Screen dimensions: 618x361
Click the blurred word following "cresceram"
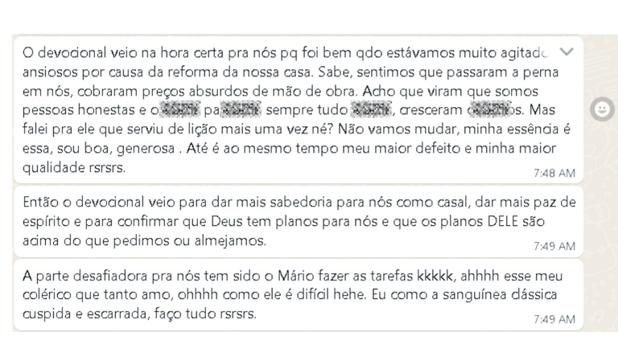[x=490, y=110]
